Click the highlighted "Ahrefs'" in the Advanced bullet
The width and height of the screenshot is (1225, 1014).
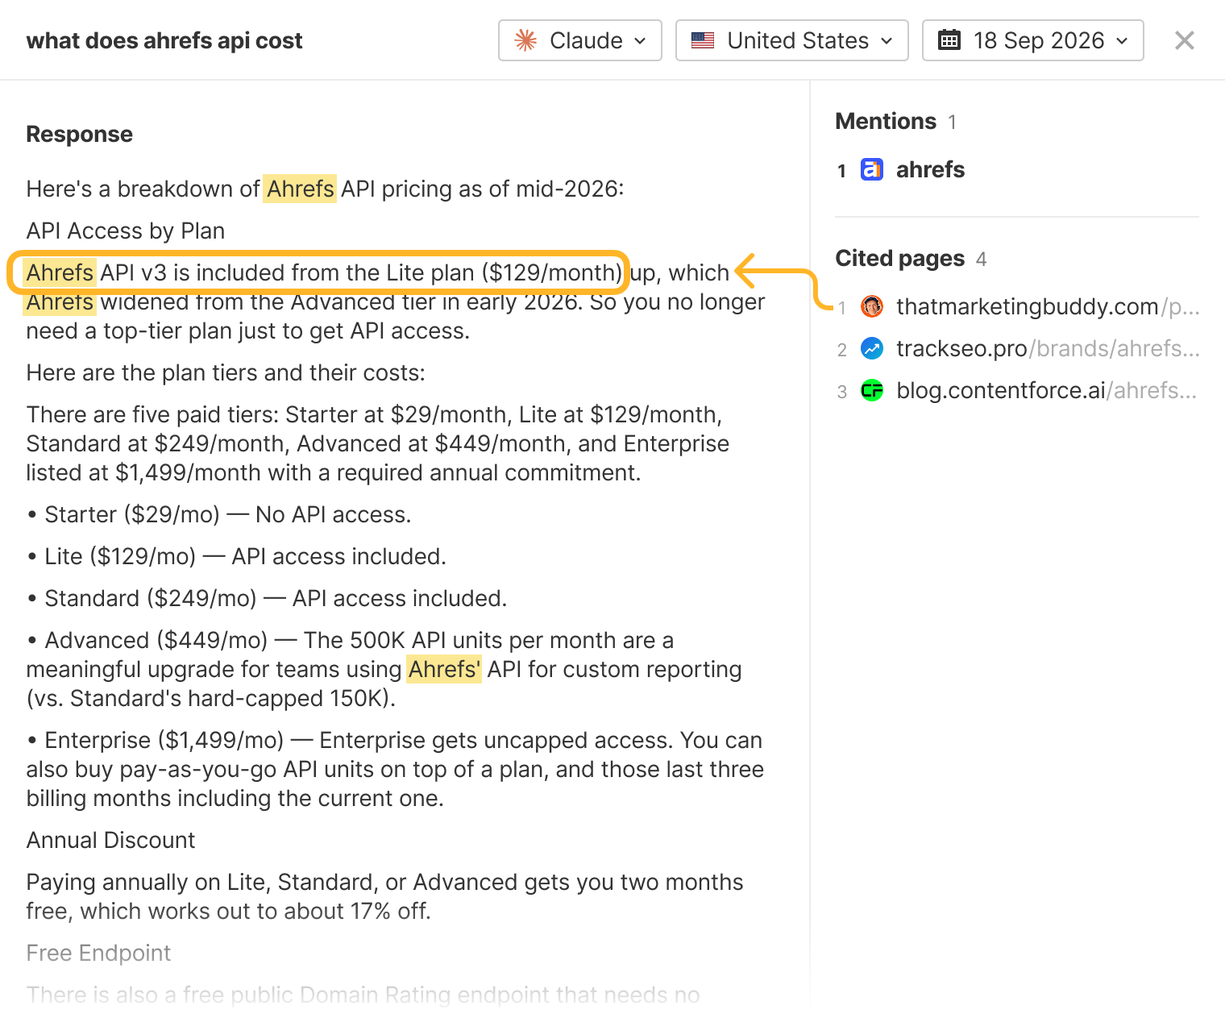point(444,669)
